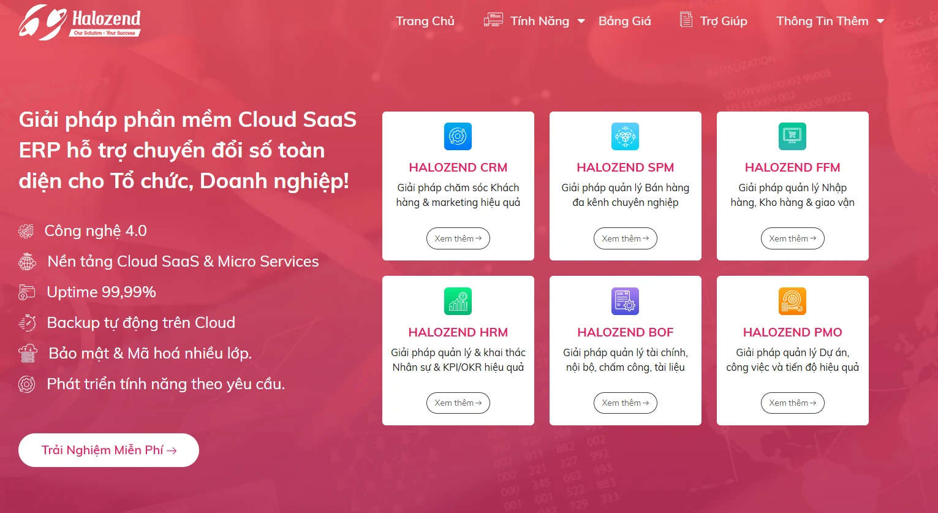This screenshot has width=938, height=513.
Task: Click the HALOZEND HRM chart icon
Action: click(458, 301)
